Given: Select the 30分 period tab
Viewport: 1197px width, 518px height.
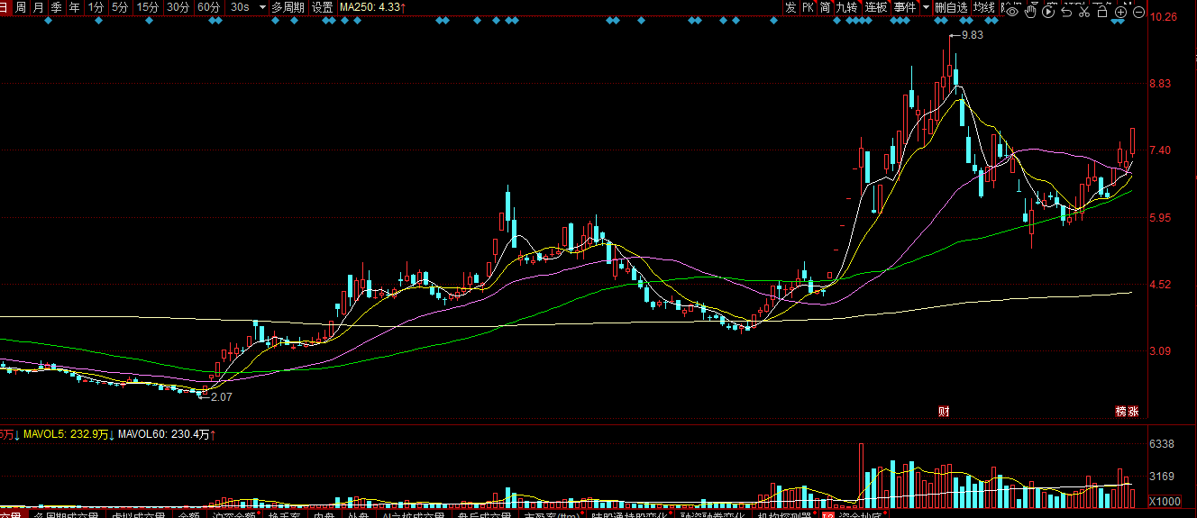Looking at the screenshot, I should [178, 7].
